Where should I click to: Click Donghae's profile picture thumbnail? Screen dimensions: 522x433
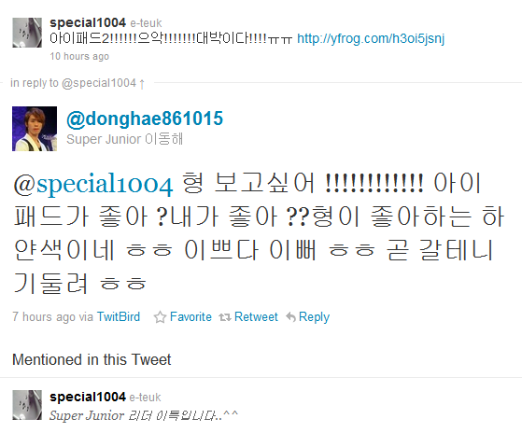35,129
